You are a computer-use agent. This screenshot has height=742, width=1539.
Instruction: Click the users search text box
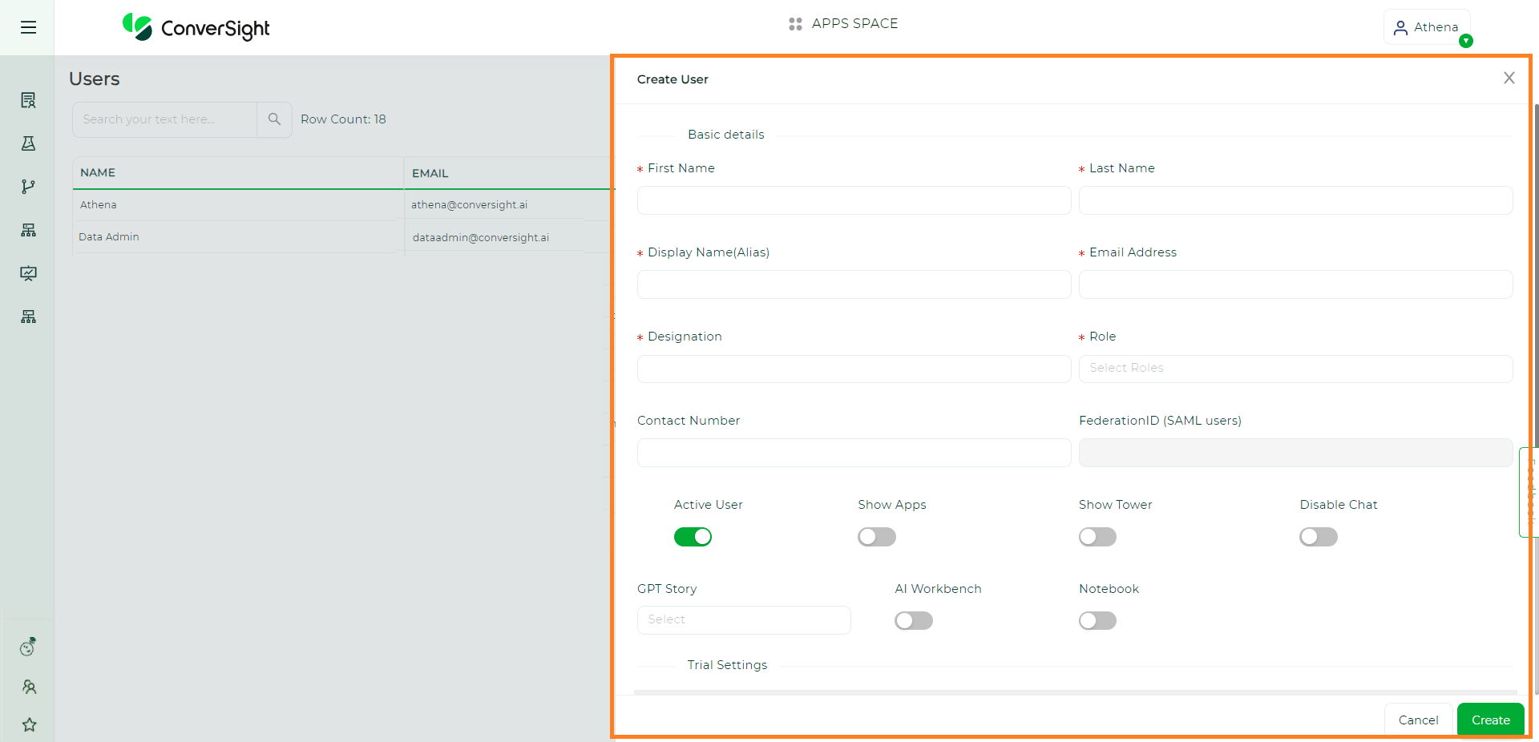pyautogui.click(x=165, y=119)
